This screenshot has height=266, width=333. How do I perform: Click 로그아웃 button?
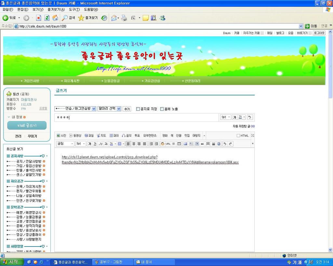pos(319,33)
